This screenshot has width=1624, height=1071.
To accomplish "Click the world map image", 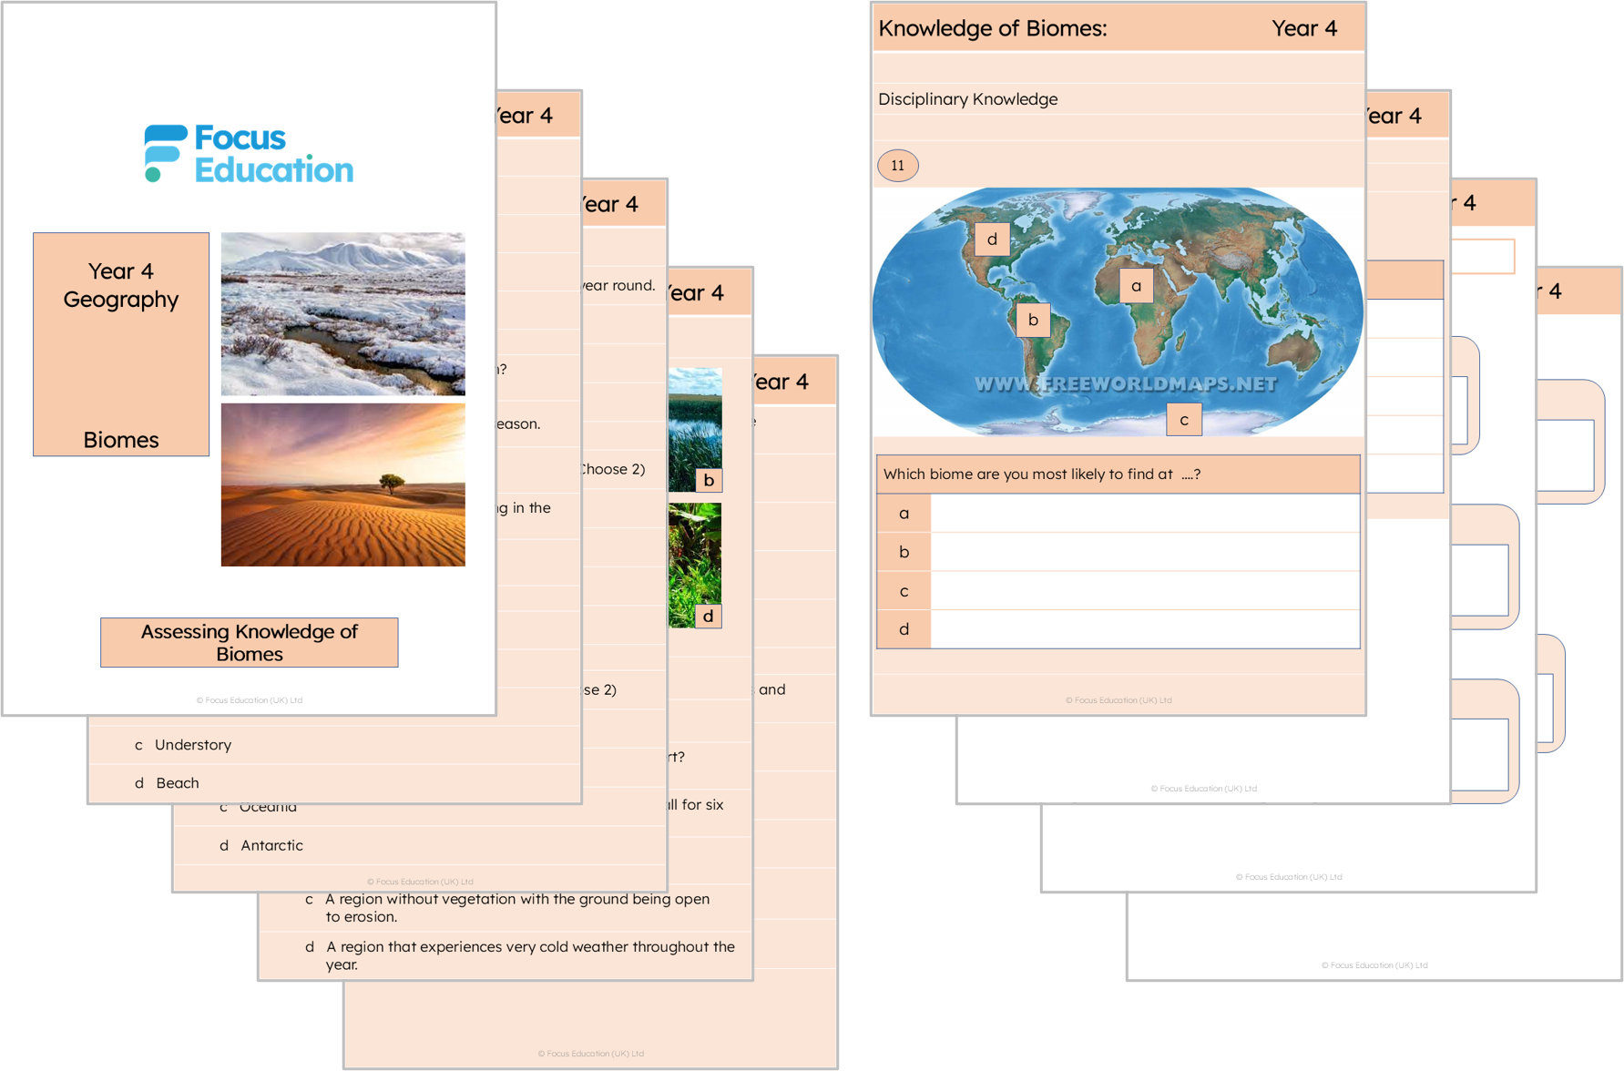I will [1118, 311].
